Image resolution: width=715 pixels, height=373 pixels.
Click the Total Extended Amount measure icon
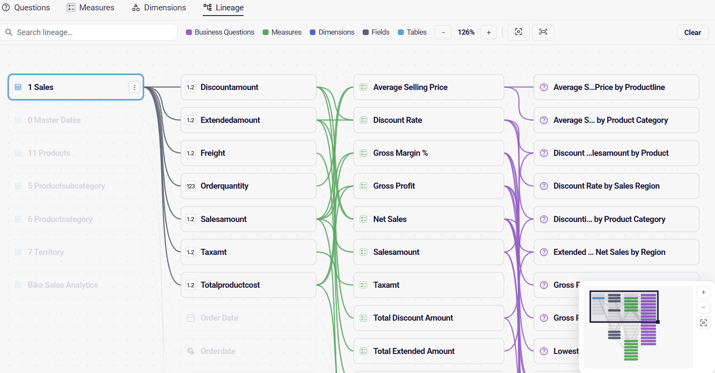(x=364, y=351)
